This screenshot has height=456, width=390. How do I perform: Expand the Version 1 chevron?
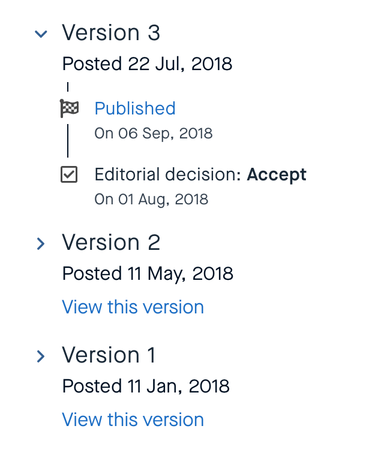coord(41,357)
